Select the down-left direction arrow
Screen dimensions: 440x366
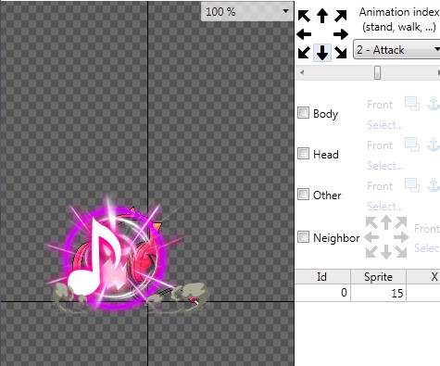click(304, 53)
